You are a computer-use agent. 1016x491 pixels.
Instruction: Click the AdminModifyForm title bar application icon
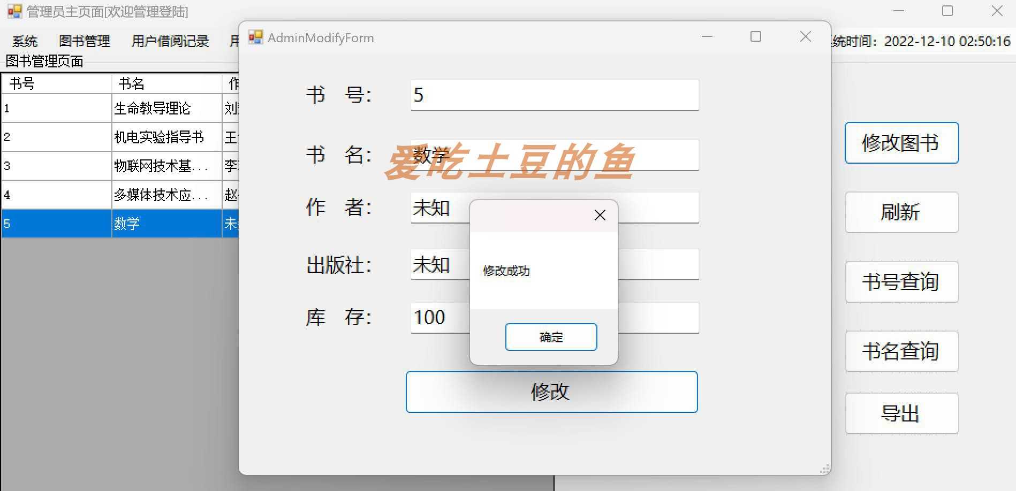click(256, 36)
